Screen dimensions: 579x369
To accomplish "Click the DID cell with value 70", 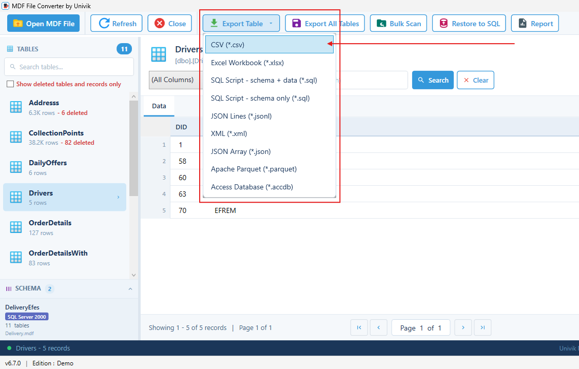I will pyautogui.click(x=182, y=210).
